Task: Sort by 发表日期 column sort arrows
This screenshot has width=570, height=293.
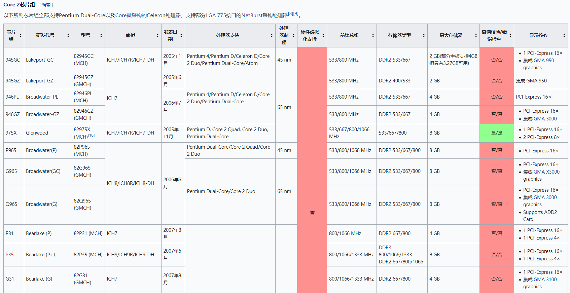Action: [181, 36]
